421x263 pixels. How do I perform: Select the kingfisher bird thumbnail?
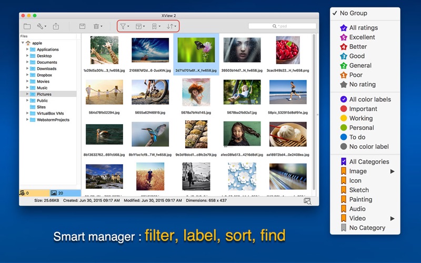point(151,134)
